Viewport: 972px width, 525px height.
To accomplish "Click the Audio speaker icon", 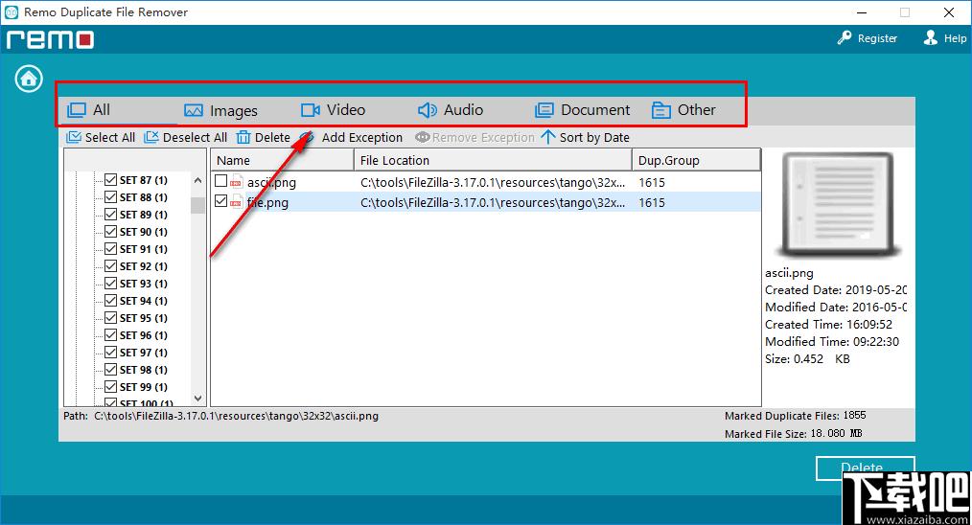I will (428, 110).
